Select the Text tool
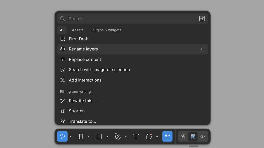 click(x=136, y=136)
